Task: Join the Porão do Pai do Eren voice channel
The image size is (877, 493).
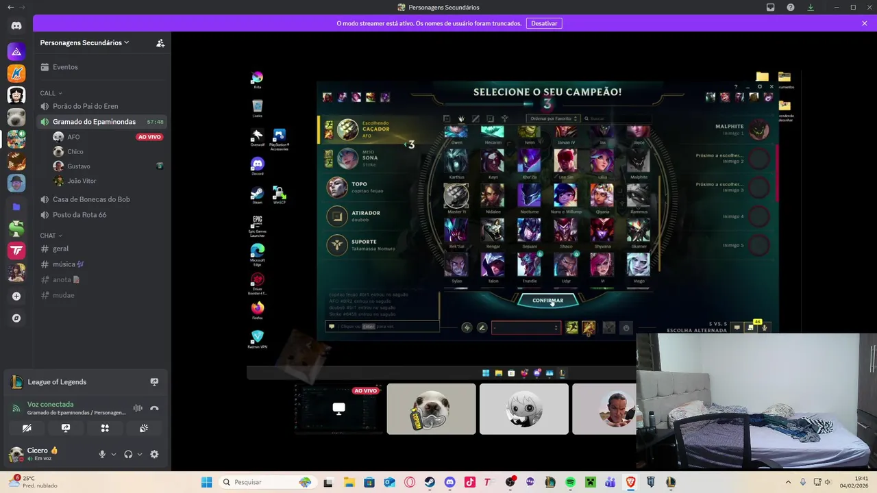Action: click(101, 106)
